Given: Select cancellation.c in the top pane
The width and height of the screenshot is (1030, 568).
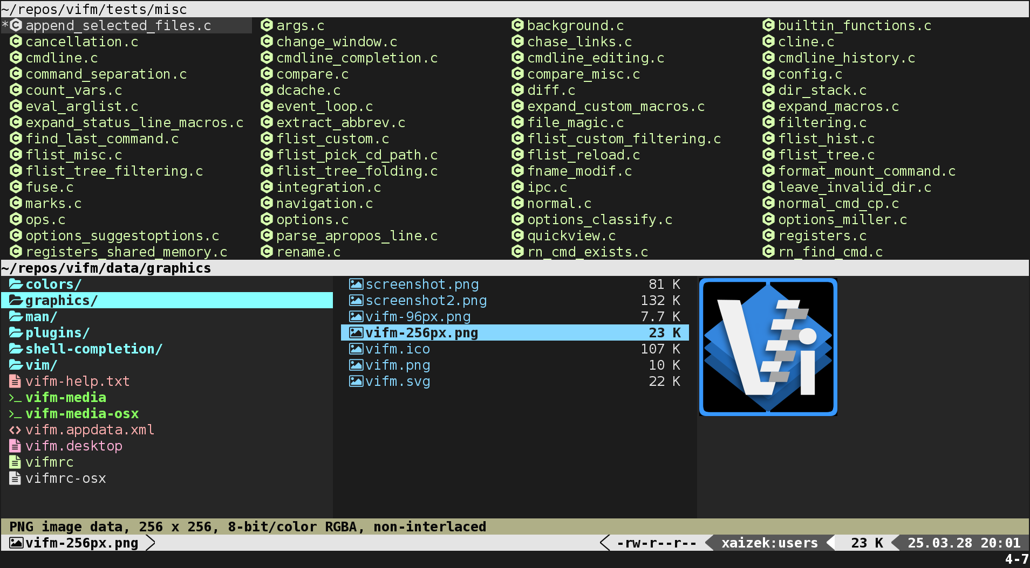Looking at the screenshot, I should click(x=82, y=41).
